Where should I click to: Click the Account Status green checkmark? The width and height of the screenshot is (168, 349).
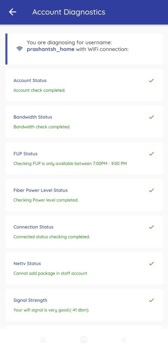151,80
